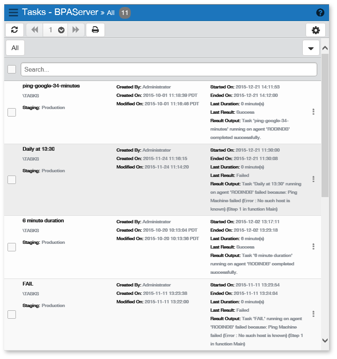
Task: Expand the filter dropdown caret on right
Action: point(311,48)
